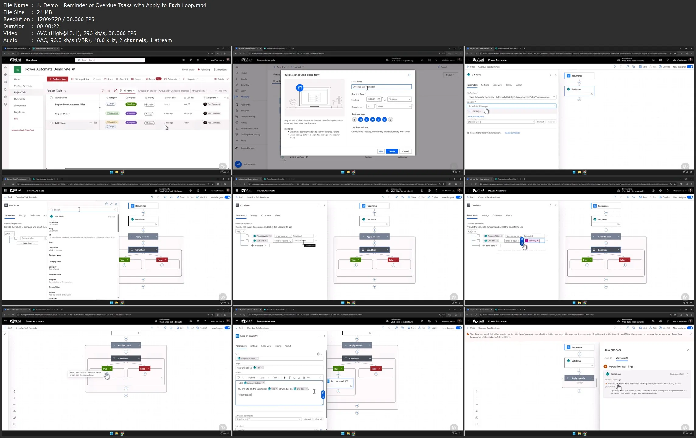Open the calendar icon in Starting date field
This screenshot has height=438, width=696.
pyautogui.click(x=379, y=99)
